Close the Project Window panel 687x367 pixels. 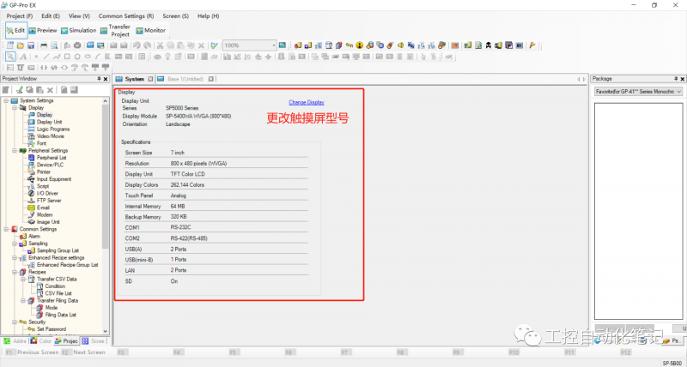106,79
